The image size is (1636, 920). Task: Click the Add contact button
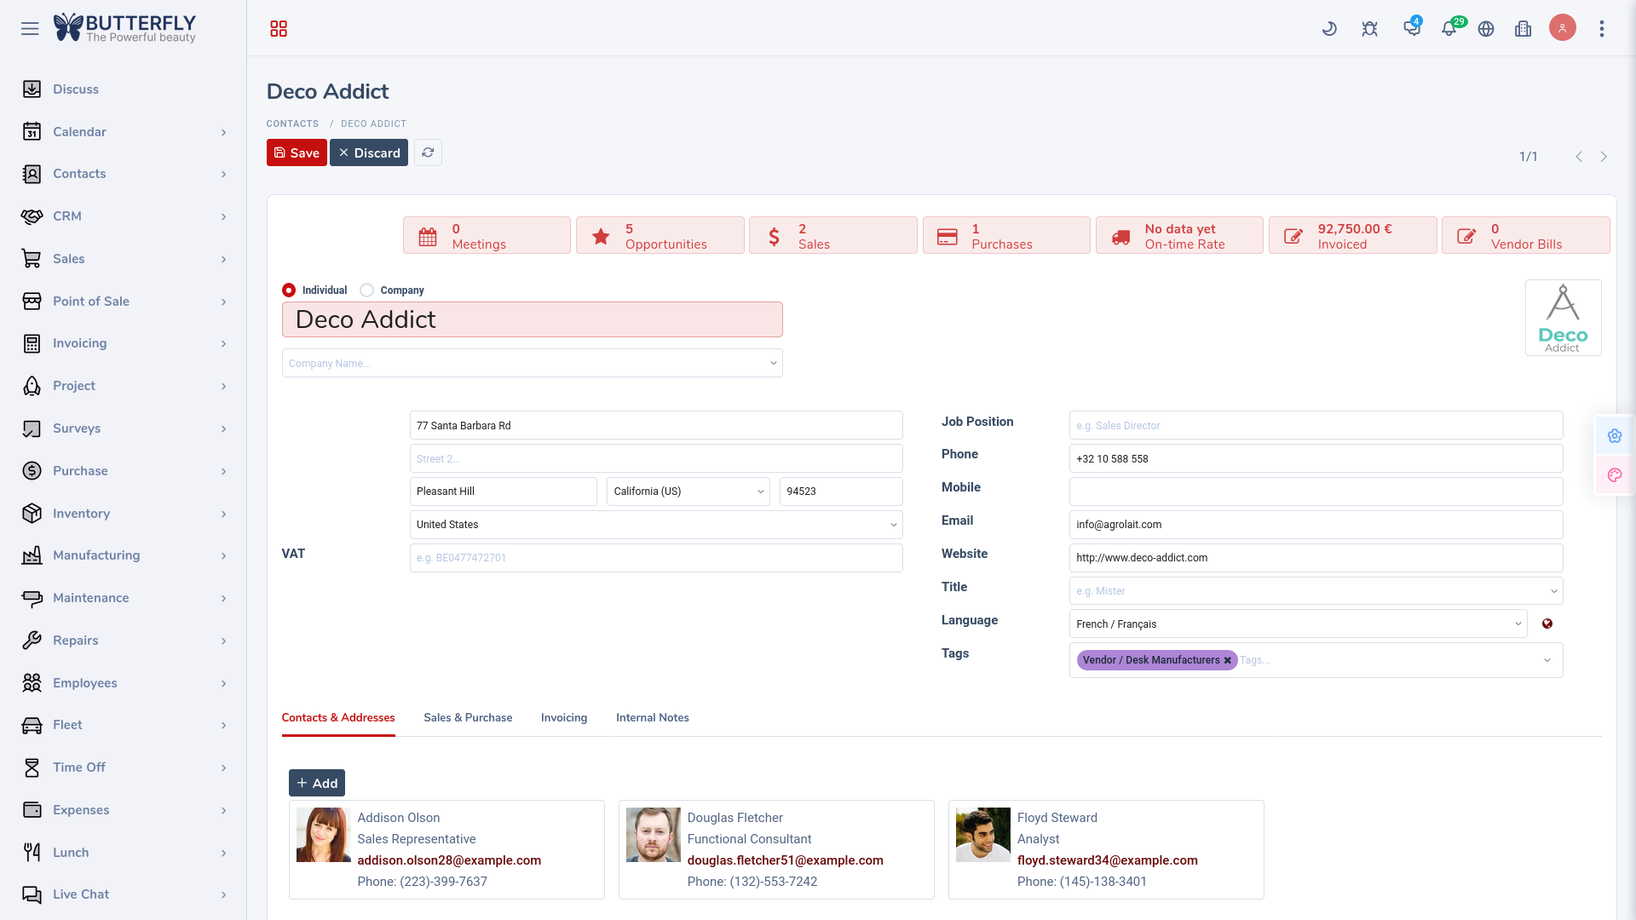[317, 783]
